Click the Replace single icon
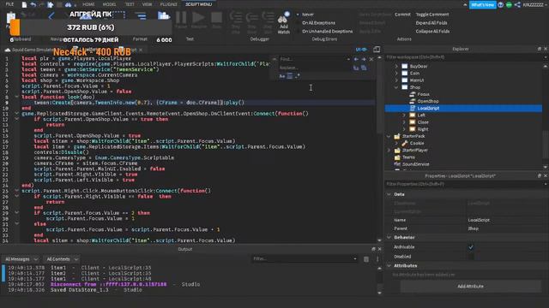Viewport: 549px width, 308px height. (x=356, y=68)
